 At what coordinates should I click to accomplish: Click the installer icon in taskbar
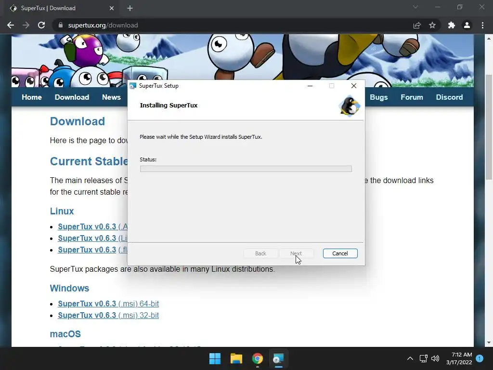coord(279,358)
